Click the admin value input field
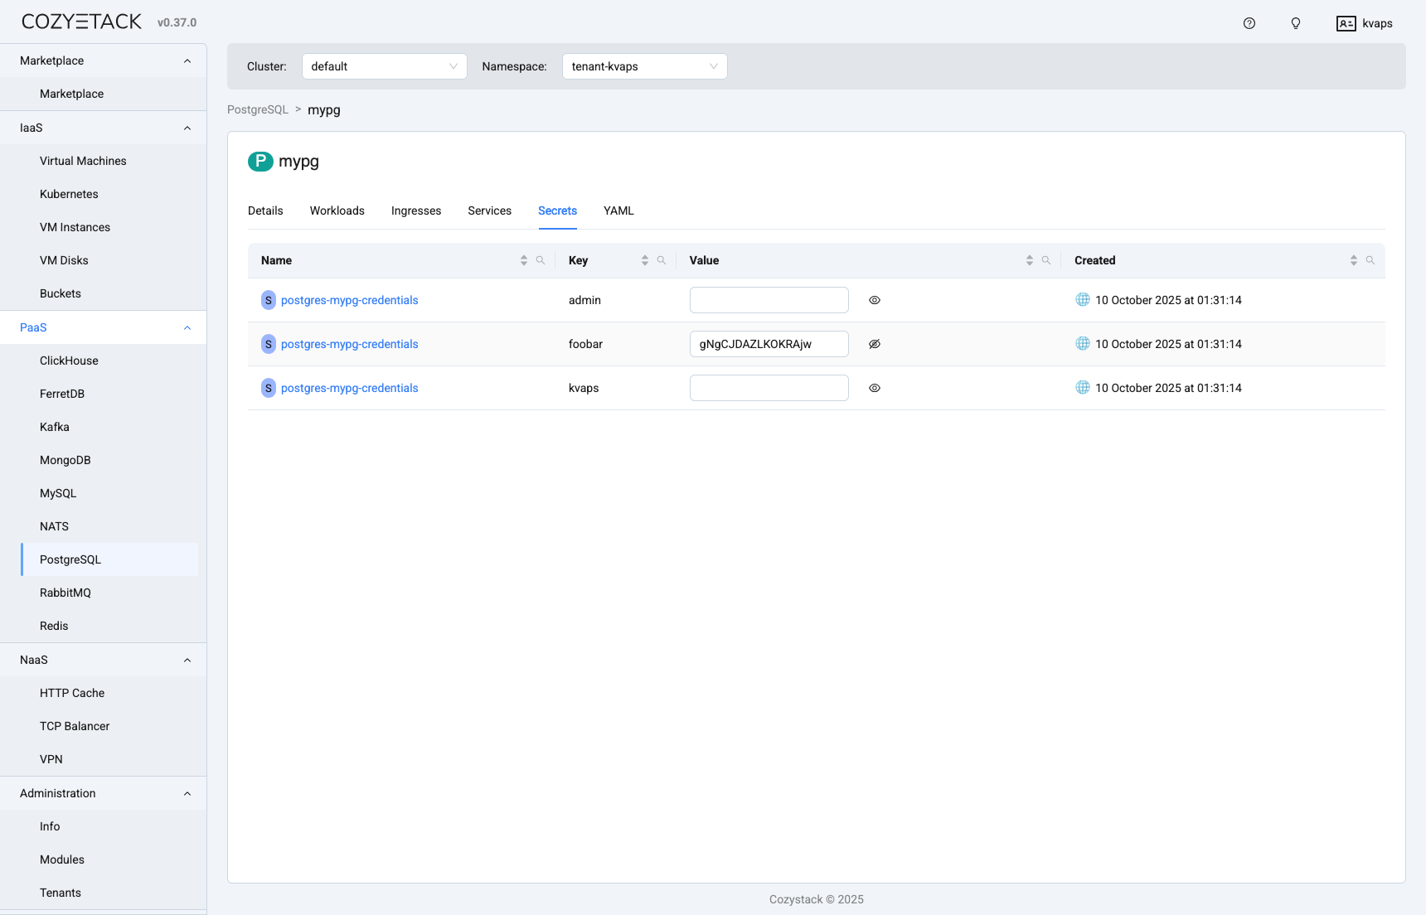This screenshot has width=1426, height=915. [769, 300]
